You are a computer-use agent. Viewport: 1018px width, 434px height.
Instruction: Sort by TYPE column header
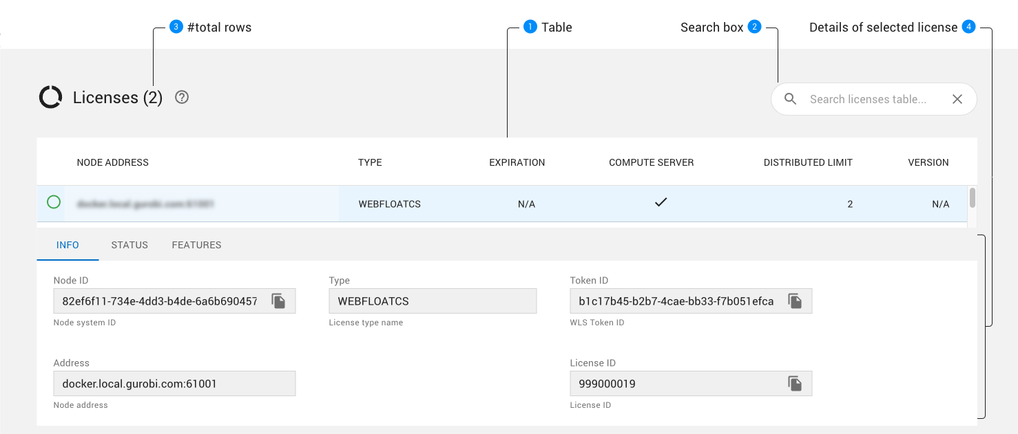(x=370, y=163)
